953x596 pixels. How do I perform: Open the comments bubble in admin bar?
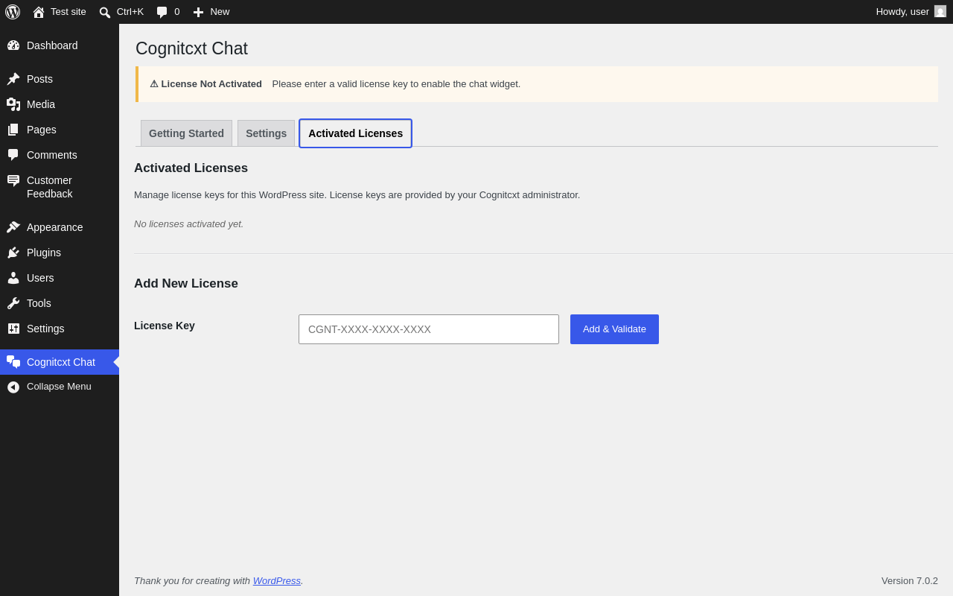162,12
